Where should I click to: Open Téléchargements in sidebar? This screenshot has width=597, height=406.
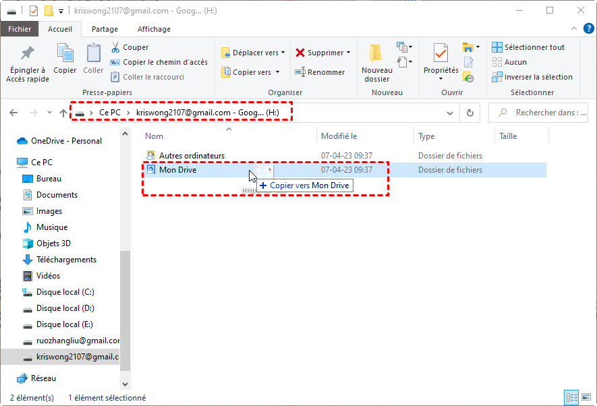pyautogui.click(x=59, y=260)
